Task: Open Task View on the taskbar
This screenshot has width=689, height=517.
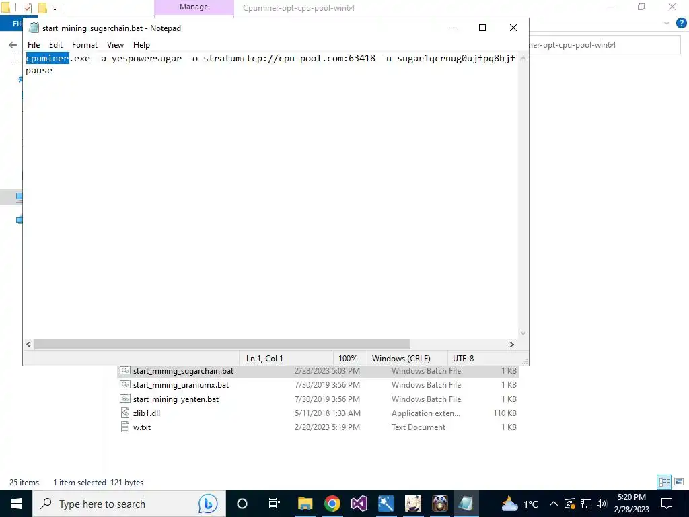Action: 275,504
